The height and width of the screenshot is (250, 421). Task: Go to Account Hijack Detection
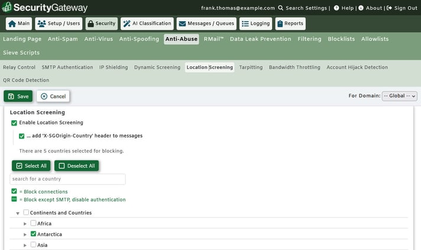tap(357, 67)
